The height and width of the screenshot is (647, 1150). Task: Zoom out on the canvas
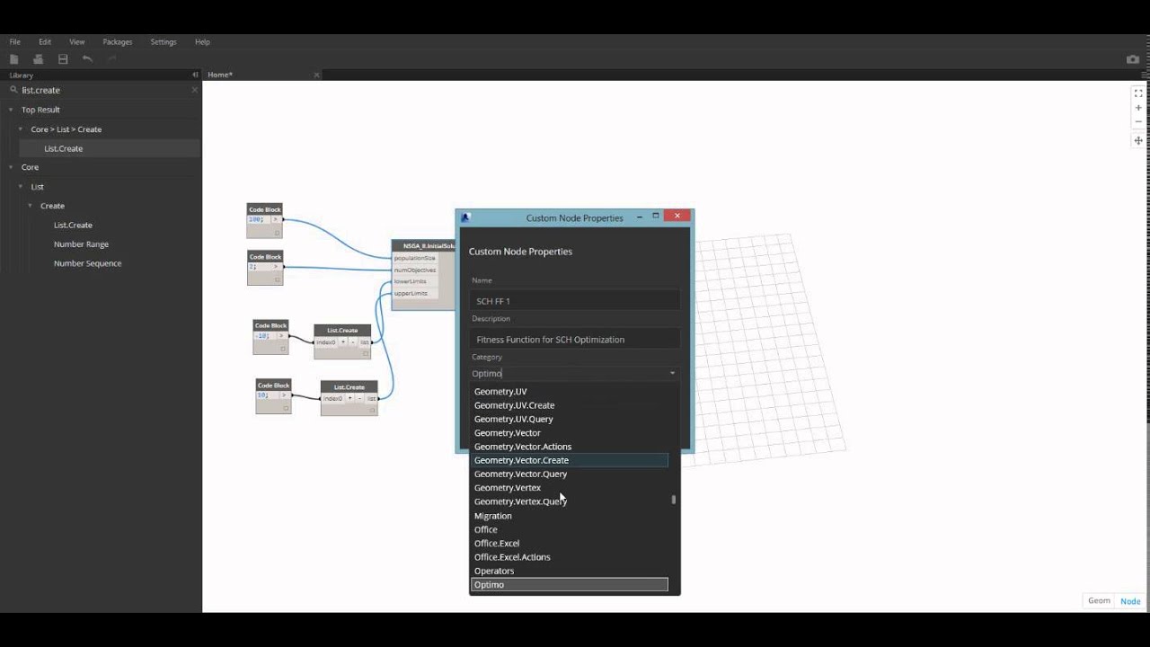1137,122
